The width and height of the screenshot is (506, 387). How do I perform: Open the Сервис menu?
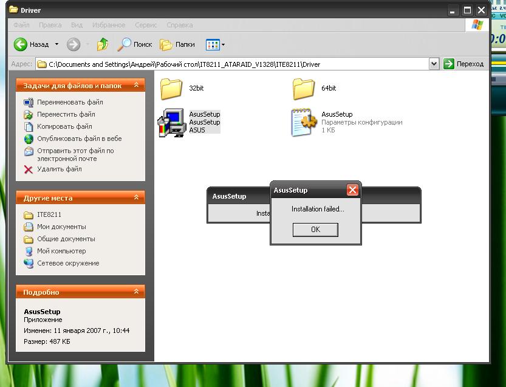point(146,25)
